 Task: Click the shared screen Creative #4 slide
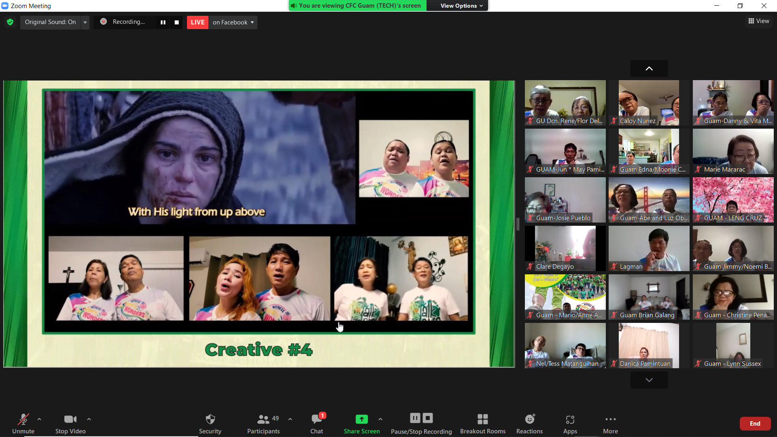tap(259, 224)
